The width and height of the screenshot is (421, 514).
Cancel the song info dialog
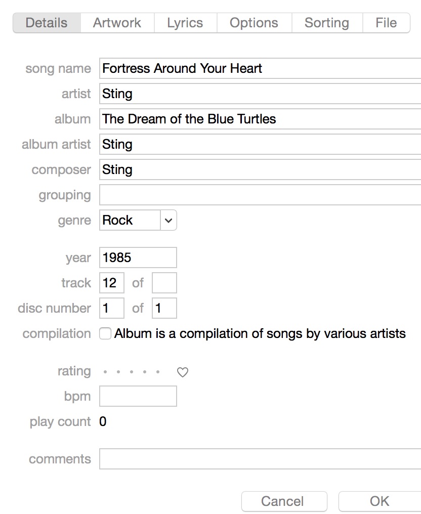coord(284,501)
